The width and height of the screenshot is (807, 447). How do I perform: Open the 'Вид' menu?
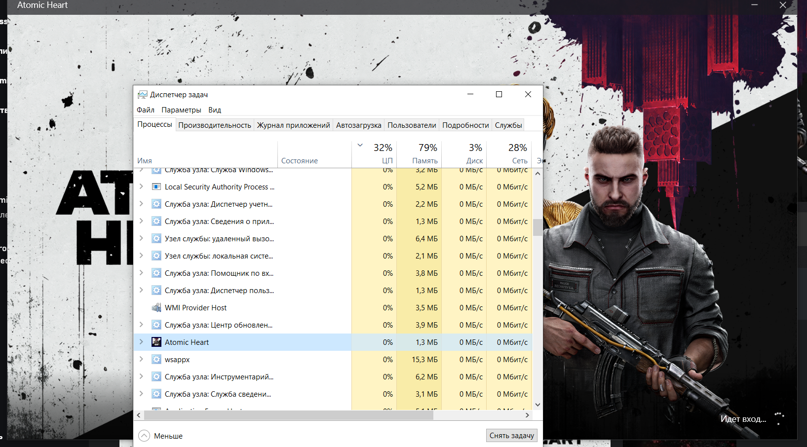215,110
